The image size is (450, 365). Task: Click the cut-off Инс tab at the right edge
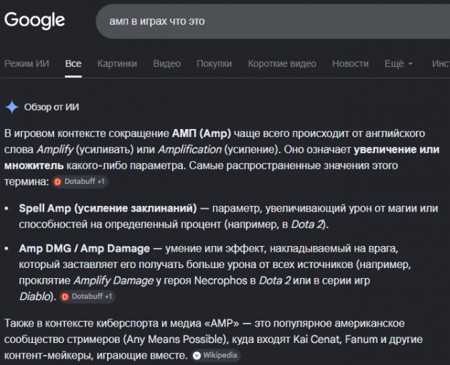click(x=441, y=63)
